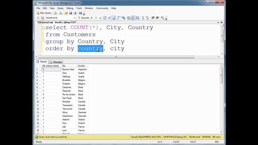258x145 pixels.
Task: Click the Execute button
Action: [x=84, y=18]
